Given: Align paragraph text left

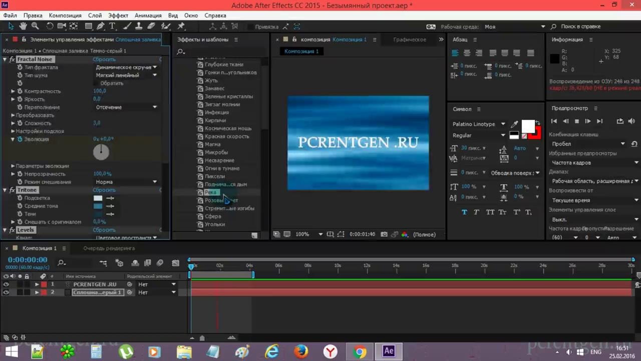Looking at the screenshot, I should (x=455, y=53).
